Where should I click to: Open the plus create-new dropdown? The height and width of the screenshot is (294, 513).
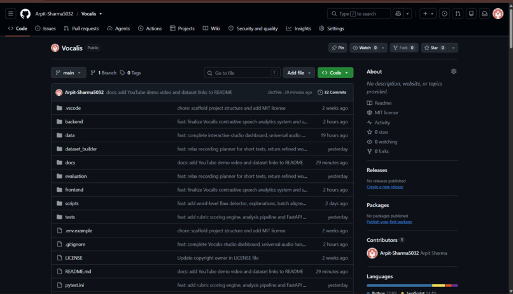pos(428,14)
